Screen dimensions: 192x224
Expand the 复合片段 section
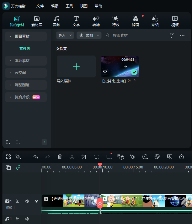coord(10,97)
